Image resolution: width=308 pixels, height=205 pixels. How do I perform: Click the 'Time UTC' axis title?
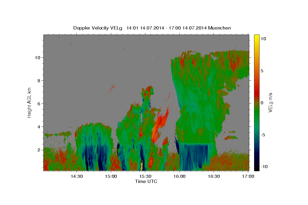(146, 181)
